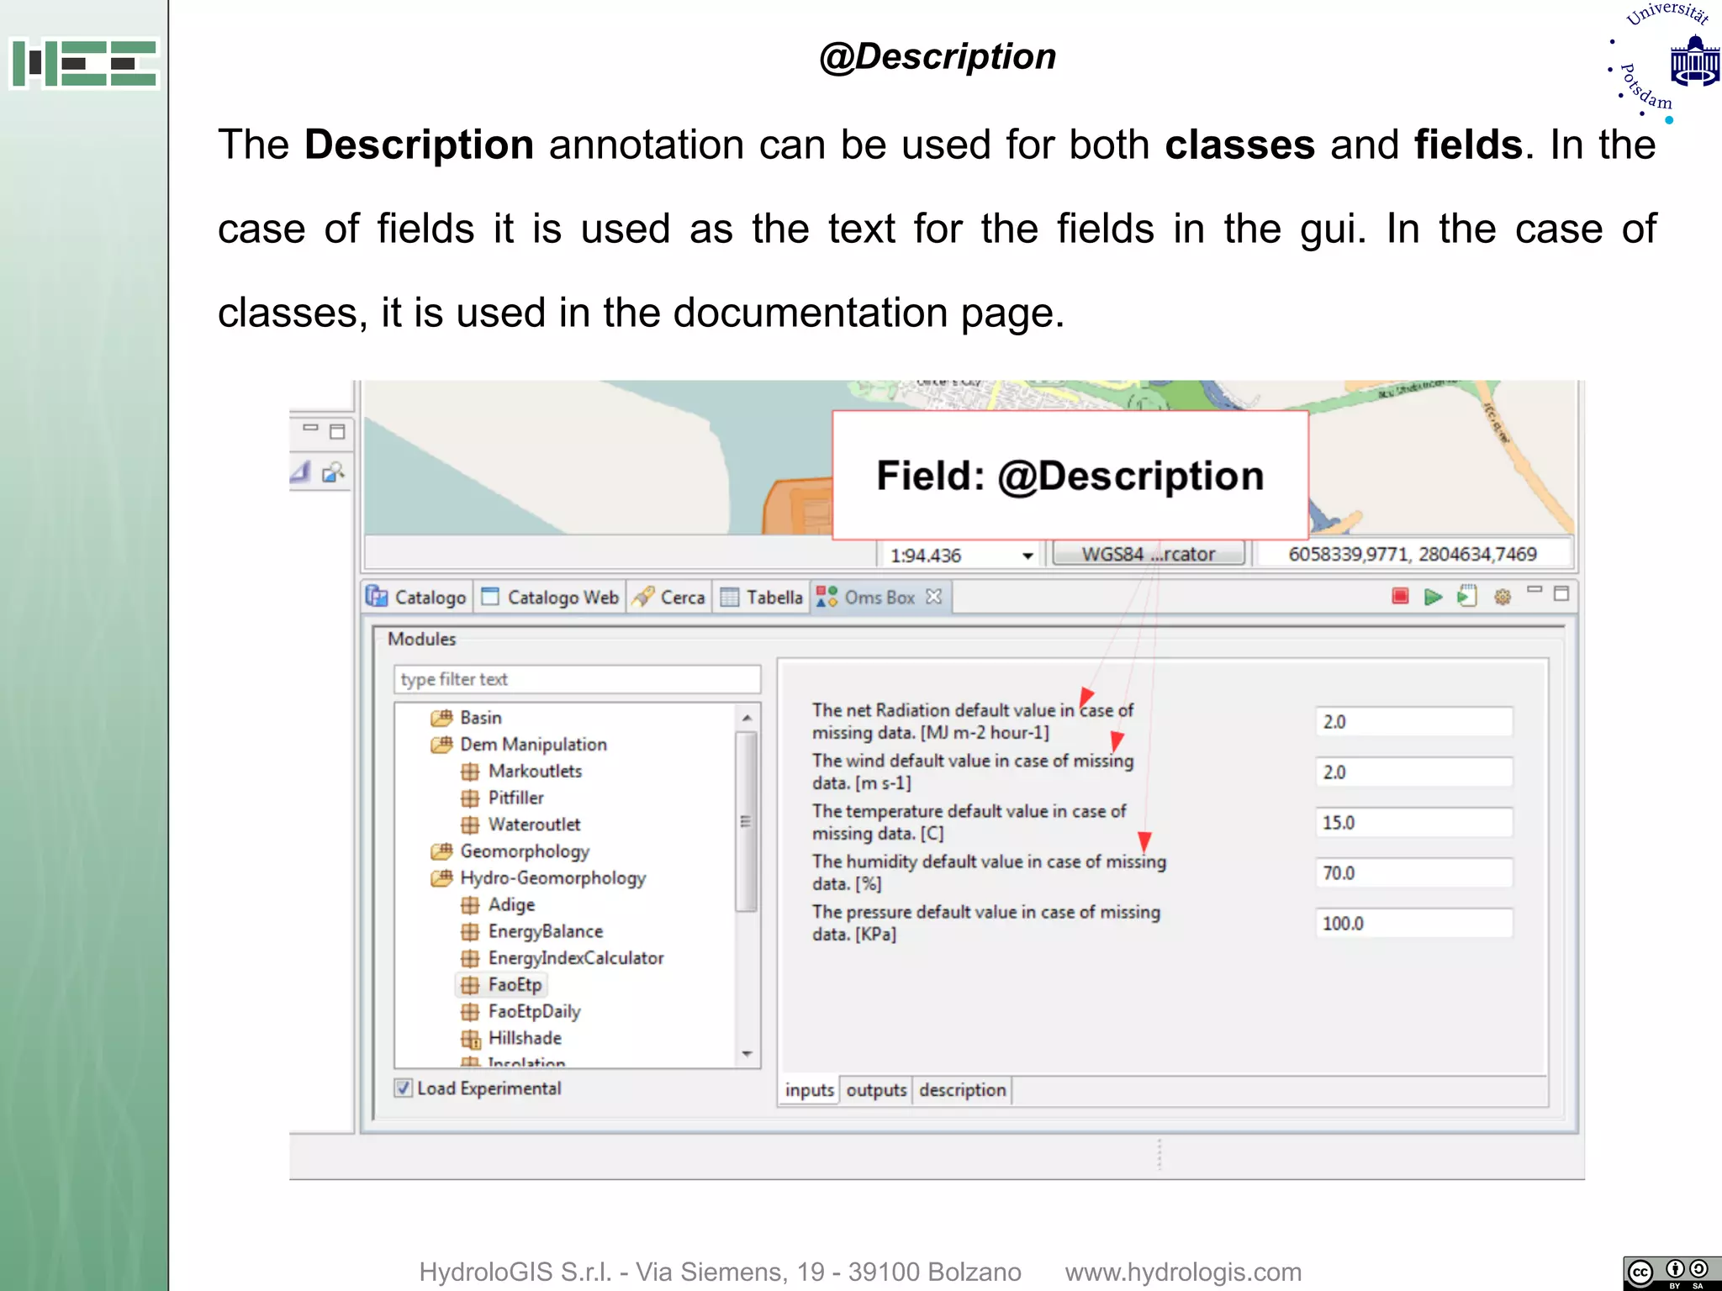Click the coordinates readout field

(1413, 554)
